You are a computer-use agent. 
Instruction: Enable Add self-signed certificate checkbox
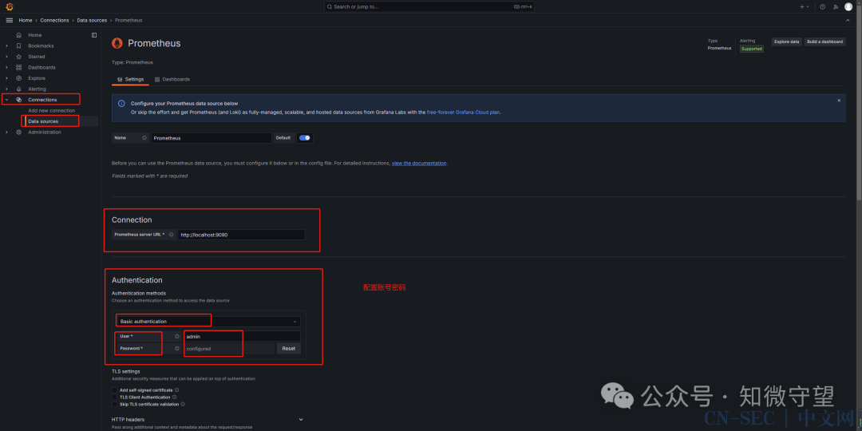[x=114, y=389]
